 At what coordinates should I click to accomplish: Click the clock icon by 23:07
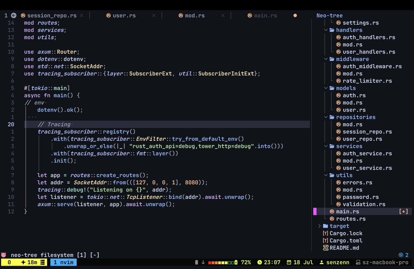click(260, 262)
